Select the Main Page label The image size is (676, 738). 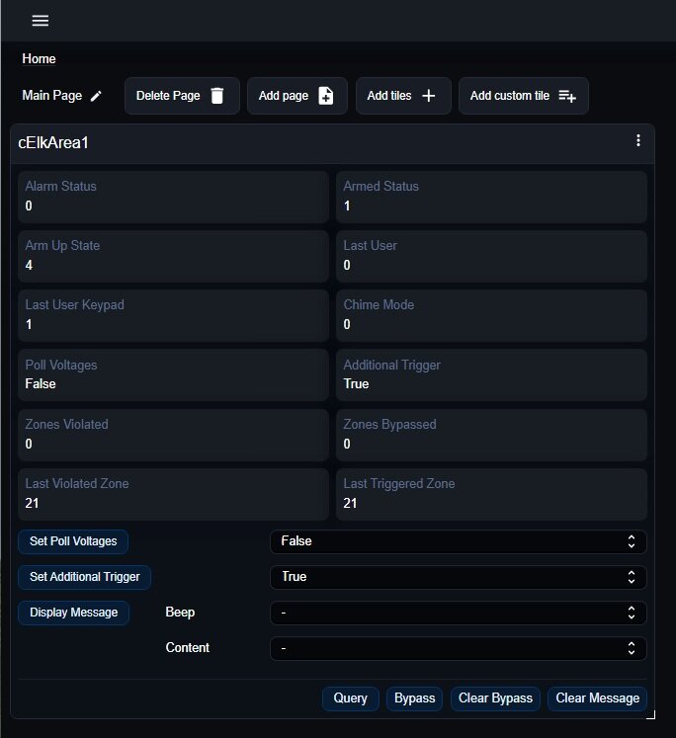pyautogui.click(x=51, y=96)
